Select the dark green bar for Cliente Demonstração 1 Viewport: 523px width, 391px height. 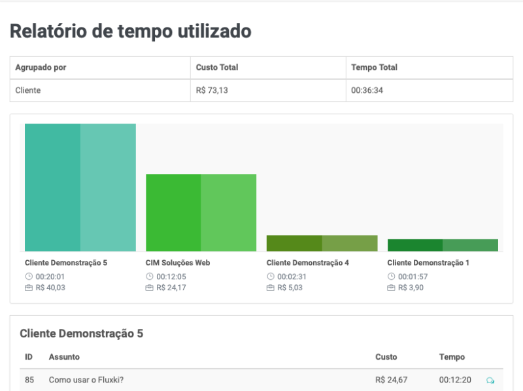(x=414, y=245)
